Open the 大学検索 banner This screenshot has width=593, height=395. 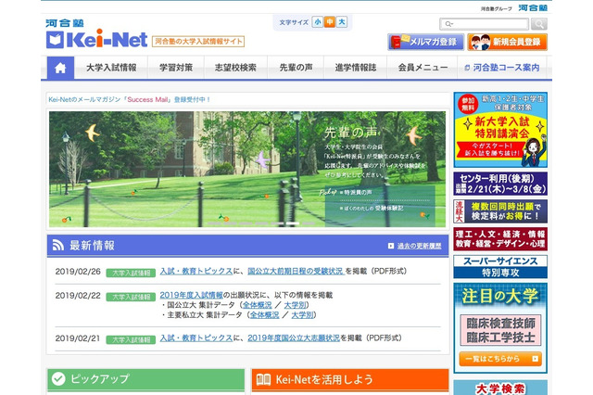(500, 388)
